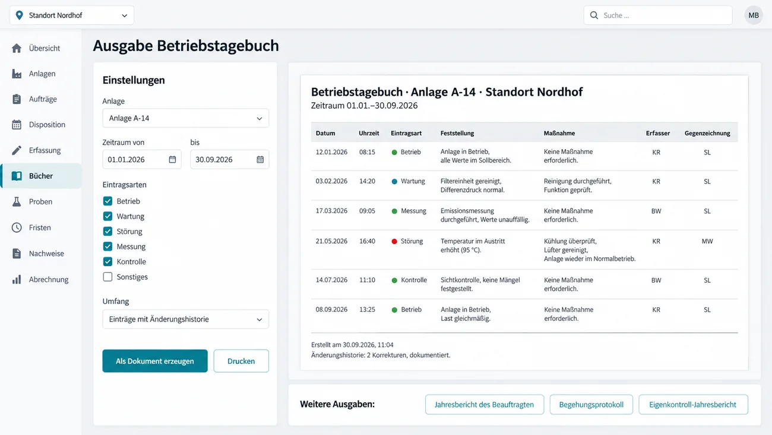The height and width of the screenshot is (435, 772).
Task: Open Jahresbericht des Beauftragten output
Action: (484, 405)
